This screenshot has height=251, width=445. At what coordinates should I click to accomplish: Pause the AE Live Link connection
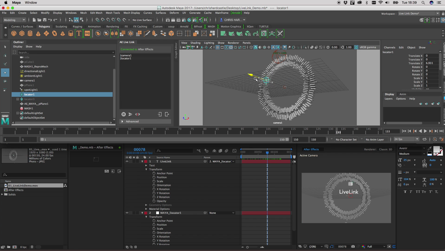click(x=123, y=114)
